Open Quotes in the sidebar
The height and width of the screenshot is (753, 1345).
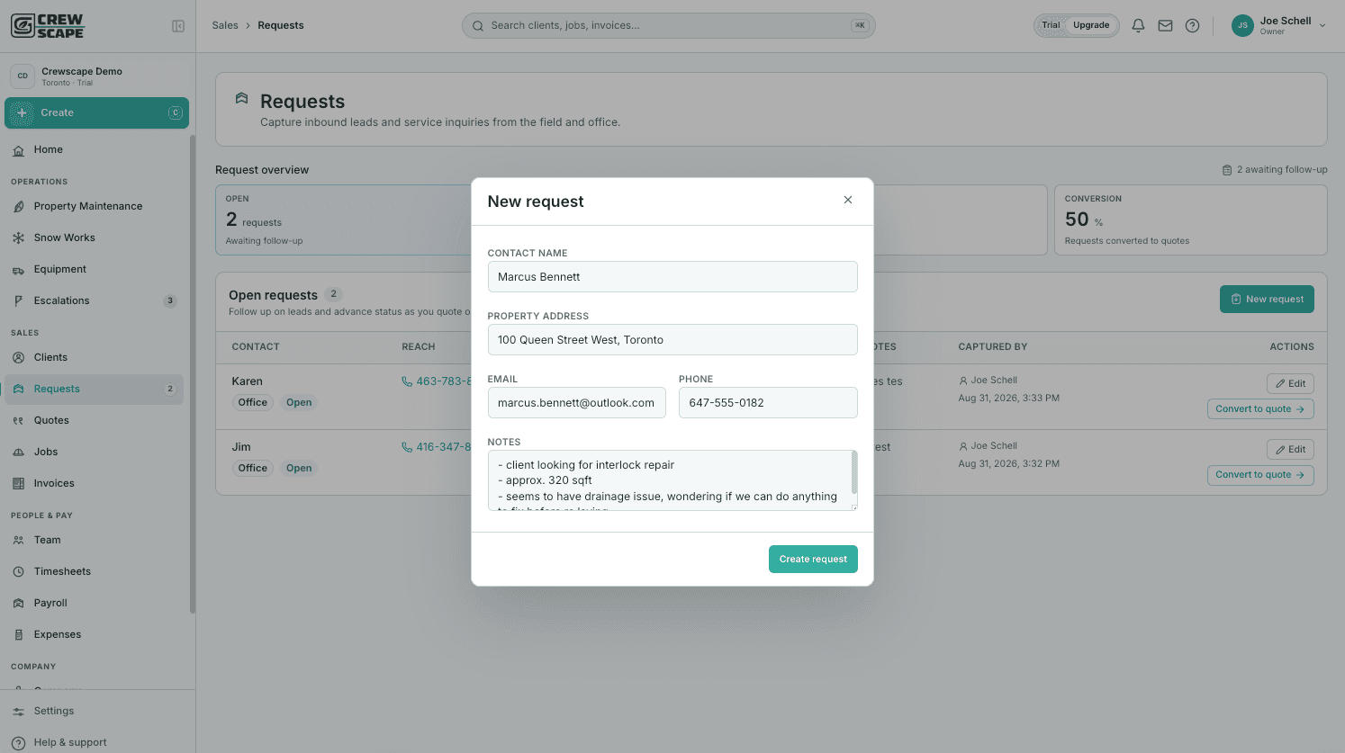coord(96,421)
